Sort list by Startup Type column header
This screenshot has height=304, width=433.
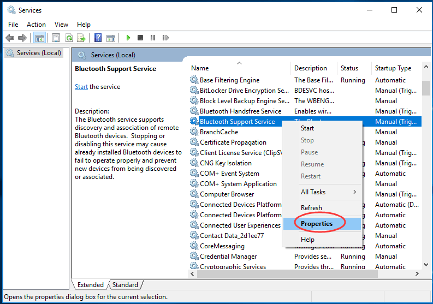(393, 68)
